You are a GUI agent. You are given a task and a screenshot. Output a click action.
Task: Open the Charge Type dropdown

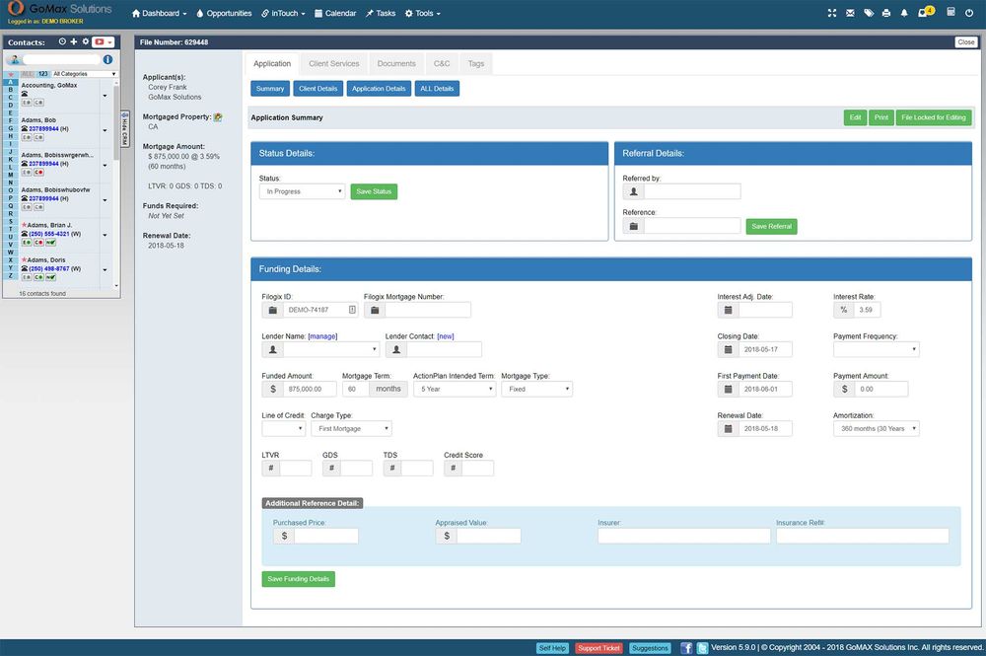tap(351, 429)
